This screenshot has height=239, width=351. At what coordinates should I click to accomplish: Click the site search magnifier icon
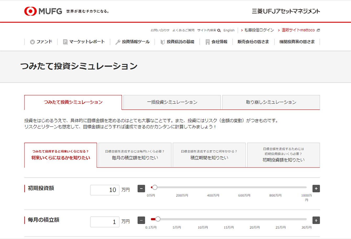pyautogui.click(x=219, y=30)
